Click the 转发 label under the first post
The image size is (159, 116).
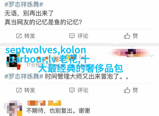(x=30, y=36)
